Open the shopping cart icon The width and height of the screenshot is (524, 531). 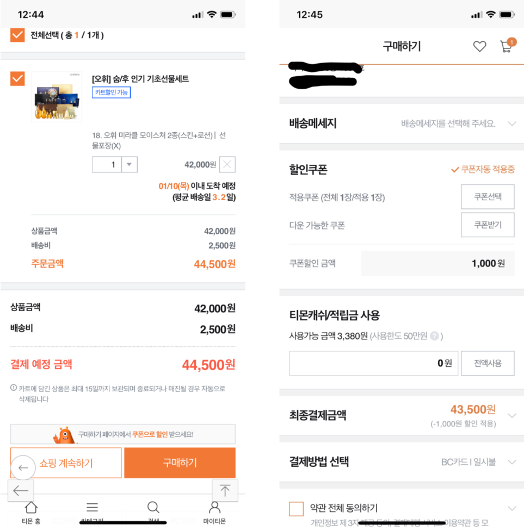507,46
